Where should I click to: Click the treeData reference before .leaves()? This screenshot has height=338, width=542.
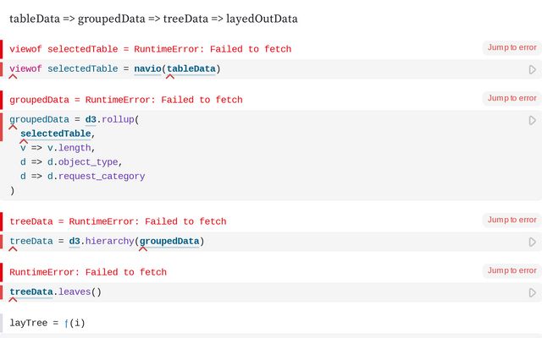30,292
